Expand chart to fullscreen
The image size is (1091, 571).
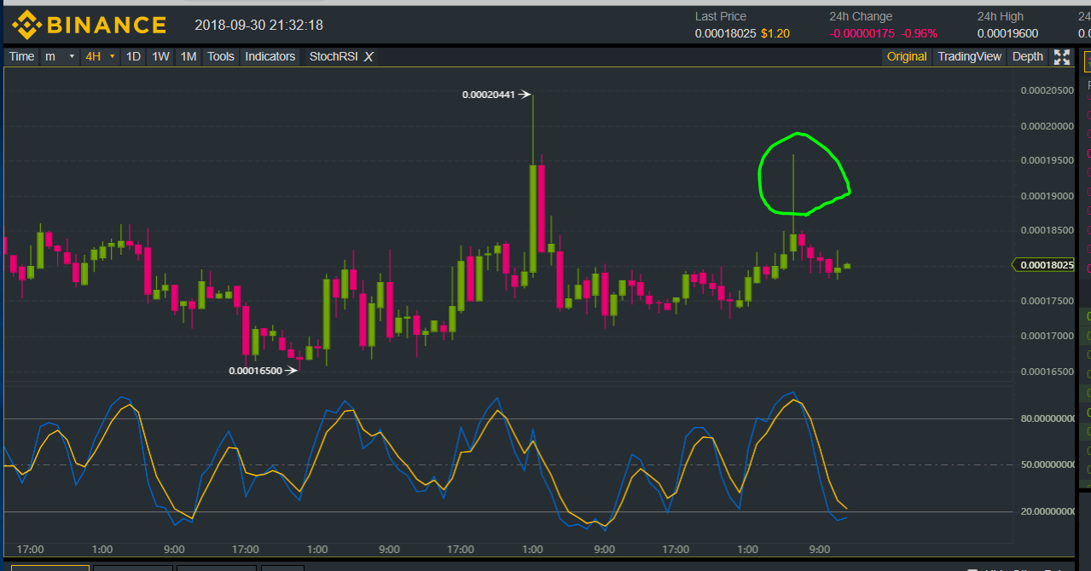click(1062, 57)
